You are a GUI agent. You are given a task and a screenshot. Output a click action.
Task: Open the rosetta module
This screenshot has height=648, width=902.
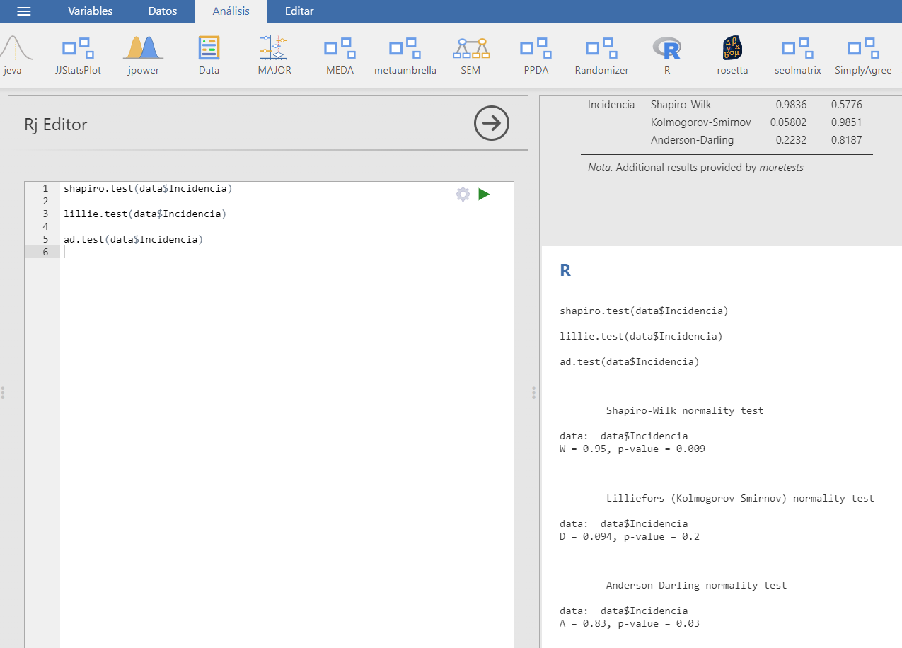pos(732,55)
